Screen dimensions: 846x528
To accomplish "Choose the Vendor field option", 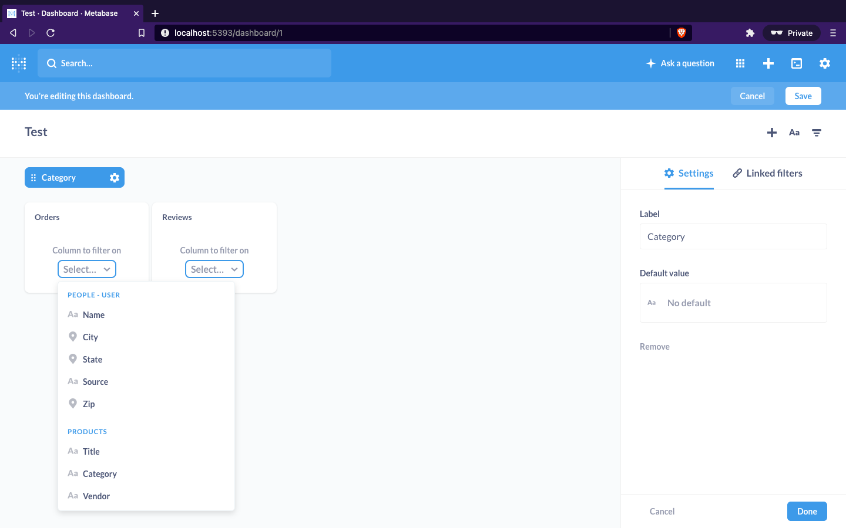I will (146, 496).
